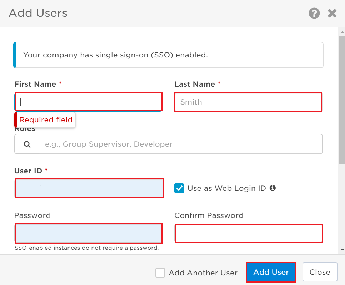Click into the Last Name field
The width and height of the screenshot is (345, 285).
click(248, 102)
